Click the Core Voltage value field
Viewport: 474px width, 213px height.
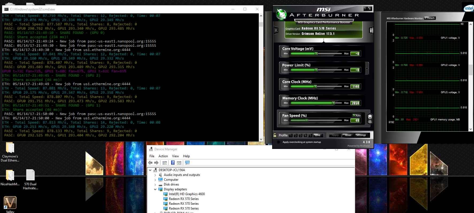pyautogui.click(x=355, y=54)
